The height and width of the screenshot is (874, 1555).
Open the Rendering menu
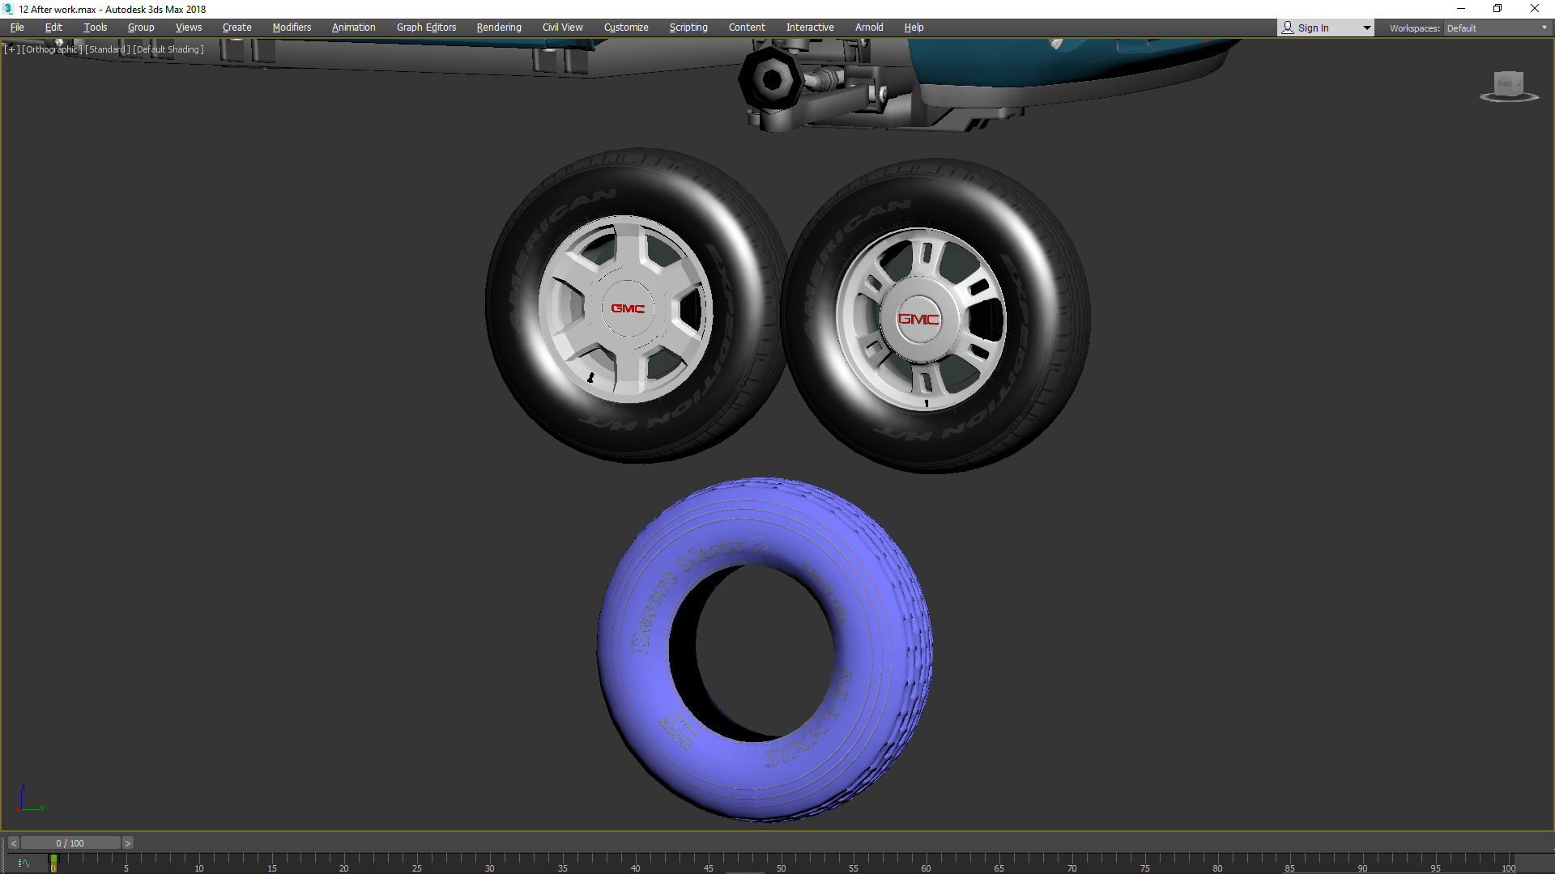click(499, 28)
